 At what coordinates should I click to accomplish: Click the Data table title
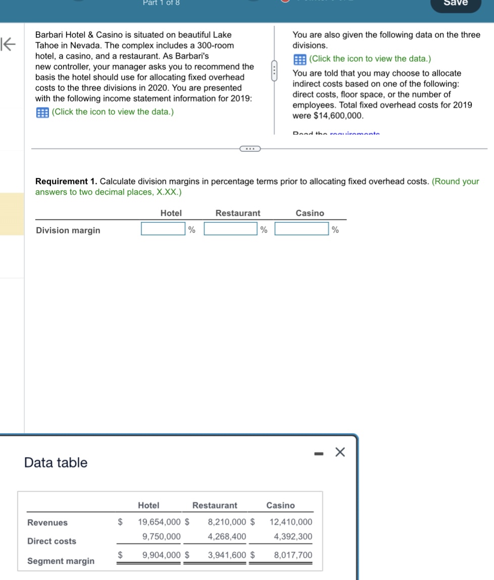coord(56,463)
